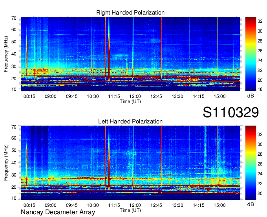
Task: Click the 'dB' label under upper color bar
Action: pos(251,96)
